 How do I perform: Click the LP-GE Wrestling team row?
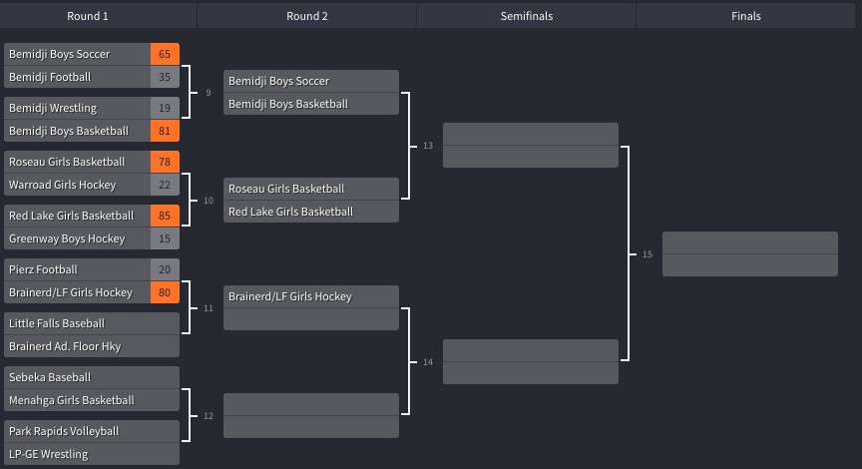click(x=91, y=454)
